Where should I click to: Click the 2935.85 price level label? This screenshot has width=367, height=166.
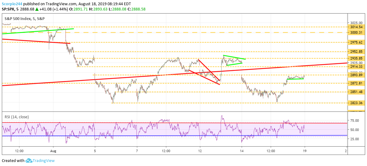pos(357,58)
